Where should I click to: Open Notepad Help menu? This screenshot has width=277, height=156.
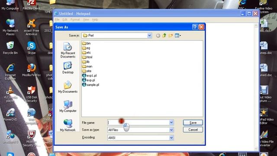[x=95, y=19]
